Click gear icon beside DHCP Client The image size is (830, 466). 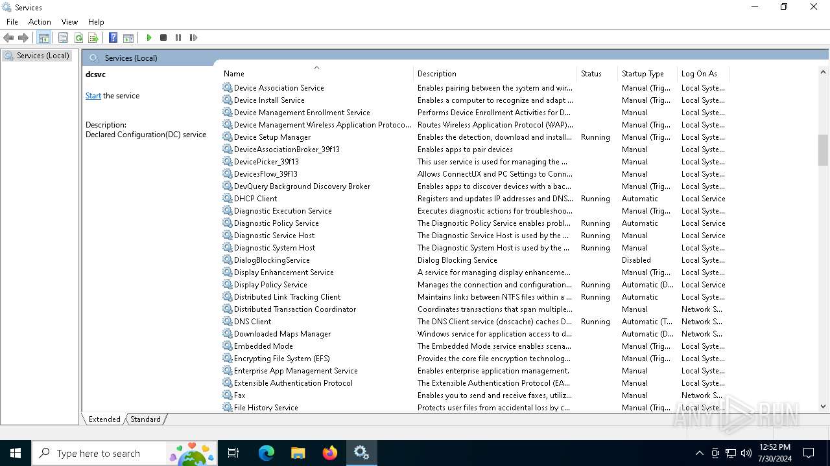228,199
